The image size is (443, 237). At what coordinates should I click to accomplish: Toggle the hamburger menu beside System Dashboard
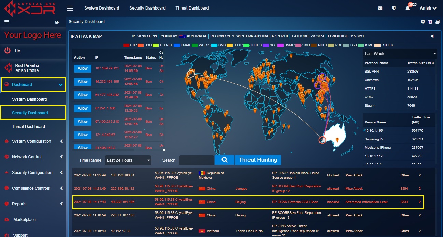coord(70,8)
